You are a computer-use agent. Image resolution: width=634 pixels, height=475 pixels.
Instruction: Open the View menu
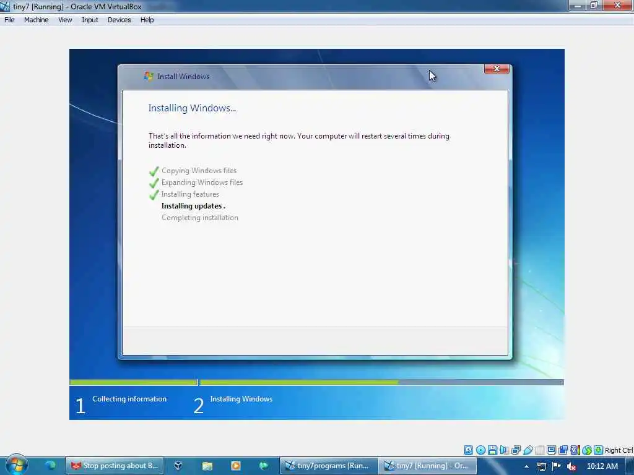pos(64,20)
